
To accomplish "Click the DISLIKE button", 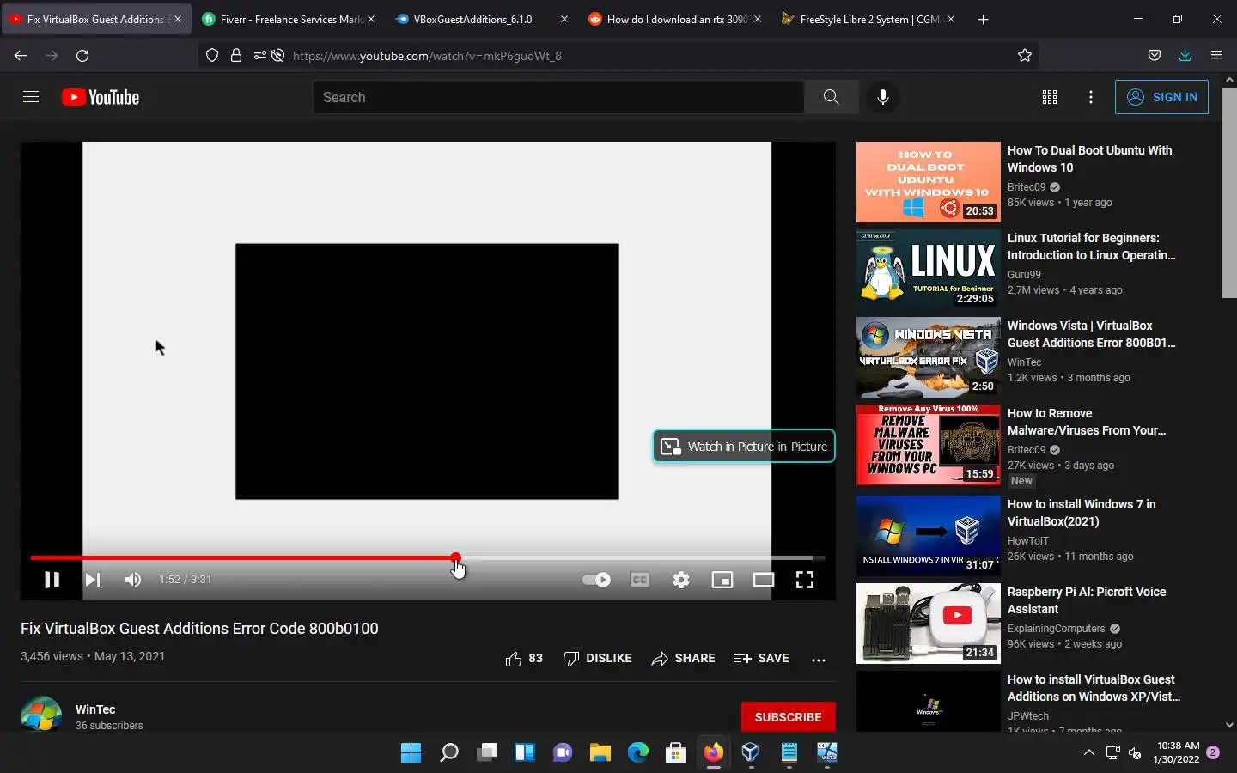I will [x=597, y=659].
